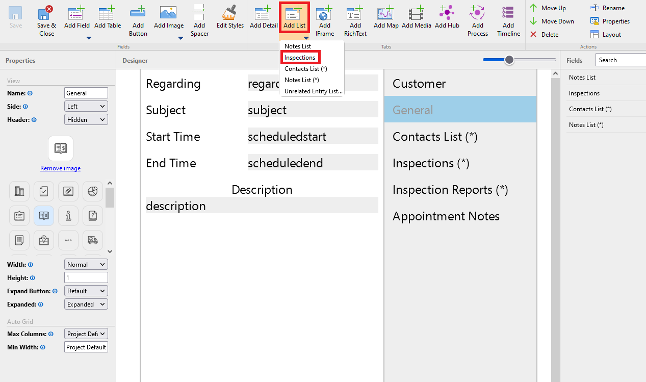Image resolution: width=646 pixels, height=382 pixels.
Task: Click the Add Timeline icon
Action: click(x=508, y=13)
